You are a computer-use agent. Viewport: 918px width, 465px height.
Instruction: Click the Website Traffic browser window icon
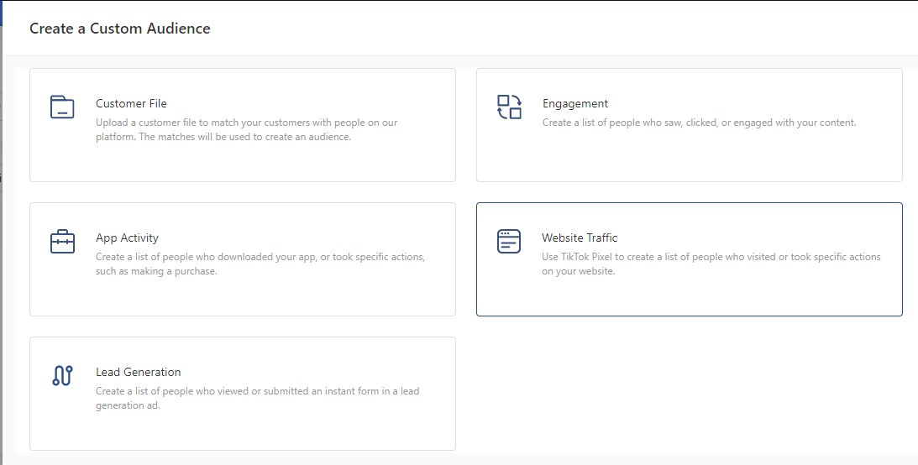(509, 242)
